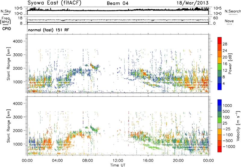The image size is (241, 167).
Task: Click the 'Time UT' axis label
Action: tap(118, 165)
